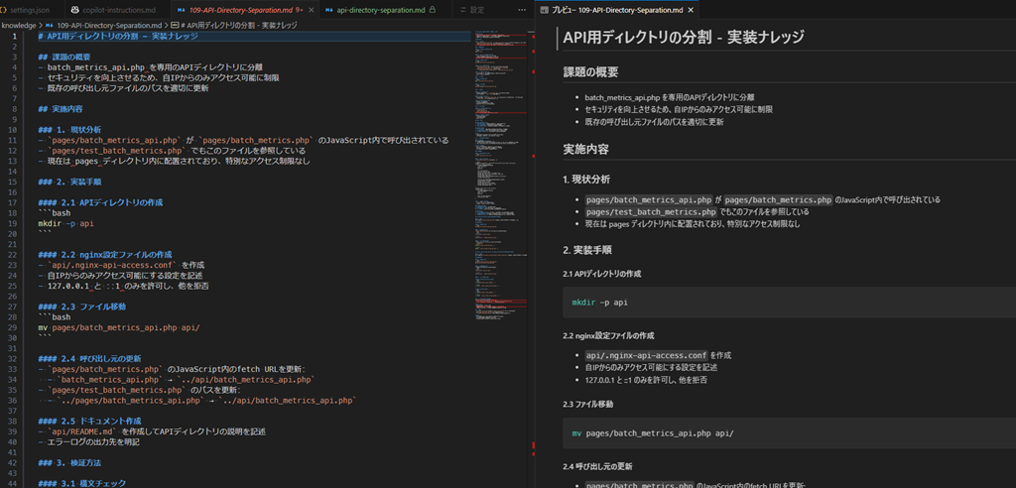Click the curly-brace icon on settings.json tab
Screen dimensions: 1016x488
(x=3, y=10)
